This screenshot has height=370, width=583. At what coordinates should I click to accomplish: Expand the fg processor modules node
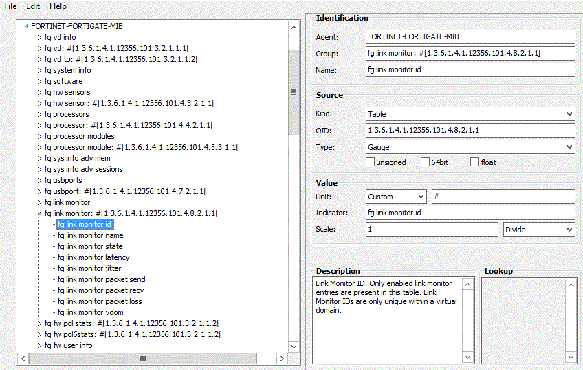pyautogui.click(x=39, y=136)
